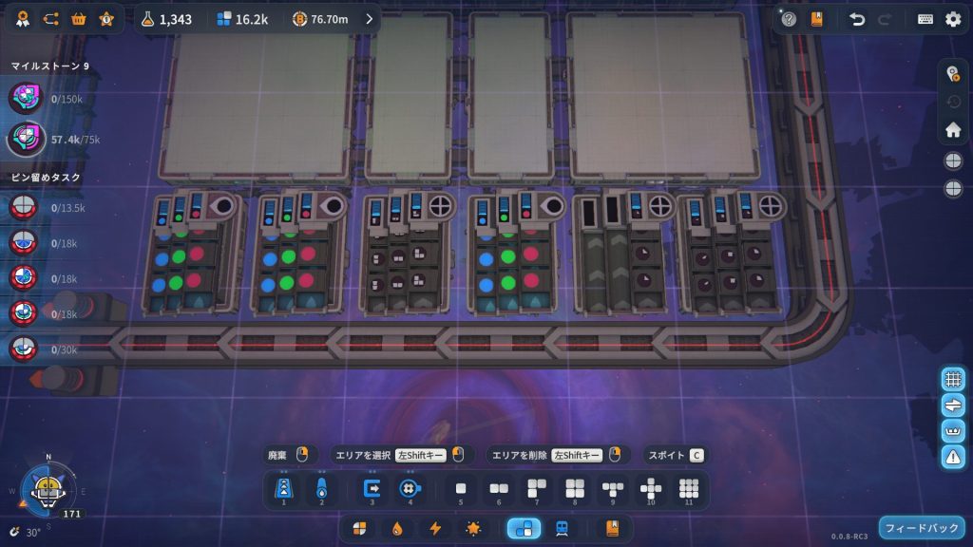Pick the cross-shaped platform in slot 10
The image size is (973, 547).
coord(651,489)
